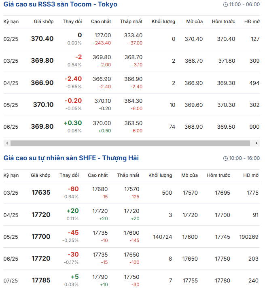Click "Khối lượng" column header in Tocom table
Screen dimensions: 265x291
[x=163, y=21]
